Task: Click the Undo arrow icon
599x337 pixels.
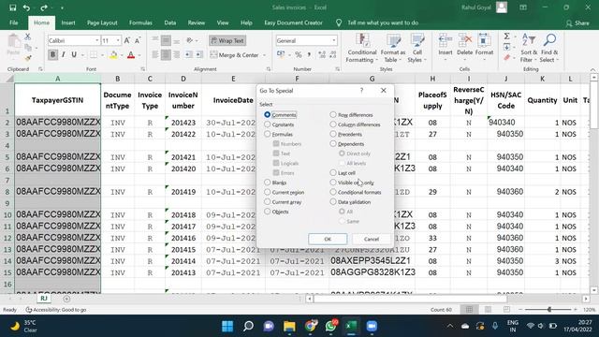Action: coord(26,7)
